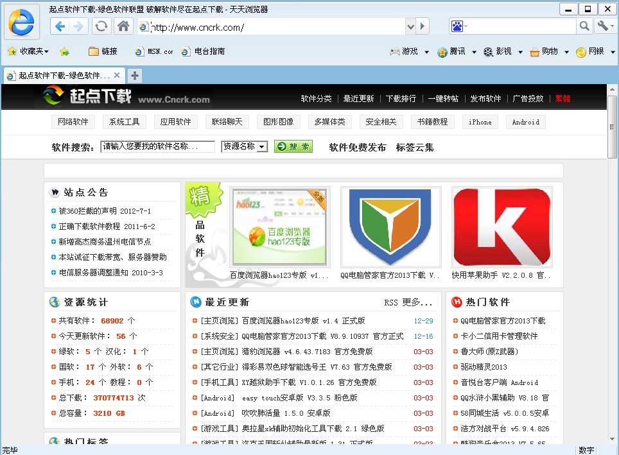Click the 资源统计 section icon
The width and height of the screenshot is (619, 455).
54,302
